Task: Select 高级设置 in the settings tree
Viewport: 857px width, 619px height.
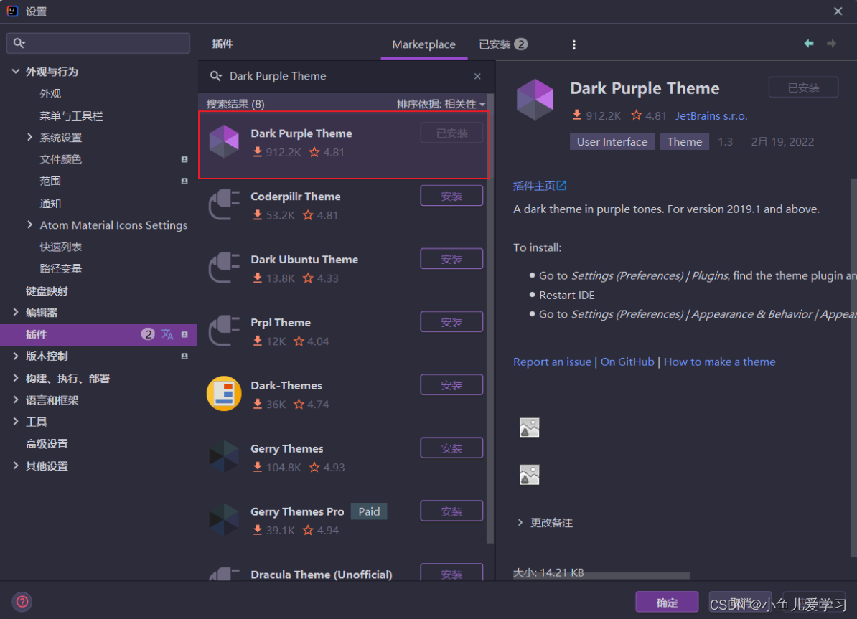Action: point(47,443)
